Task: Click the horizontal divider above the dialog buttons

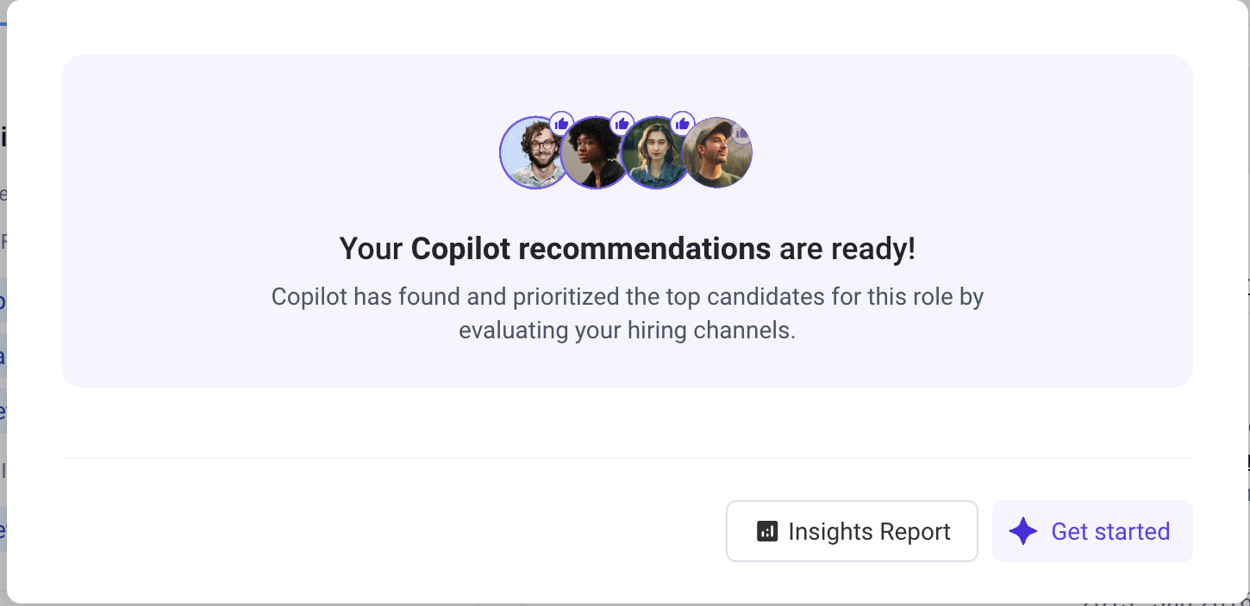Action: coord(627,458)
